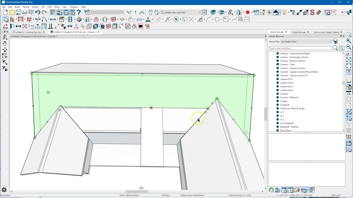Close the Perspective Full Overview Camera 1 tab
This screenshot has width=353, height=198.
pos(98,32)
